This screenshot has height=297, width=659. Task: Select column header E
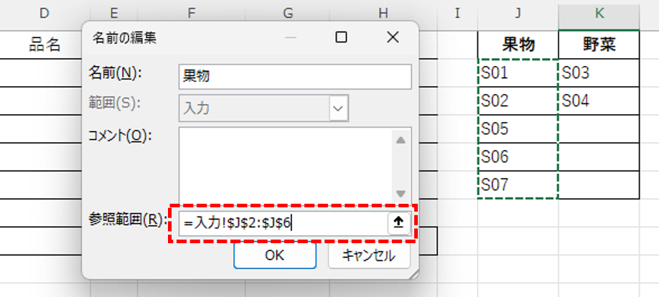114,14
